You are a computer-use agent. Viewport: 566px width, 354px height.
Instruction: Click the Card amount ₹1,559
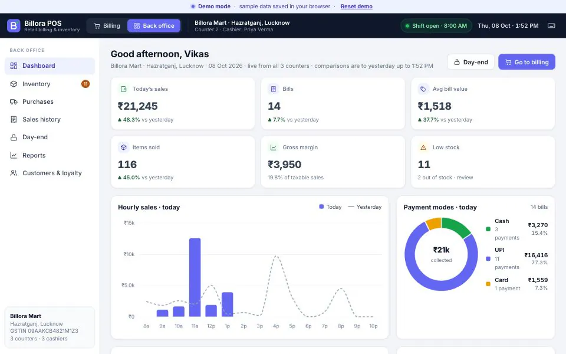[538, 280]
